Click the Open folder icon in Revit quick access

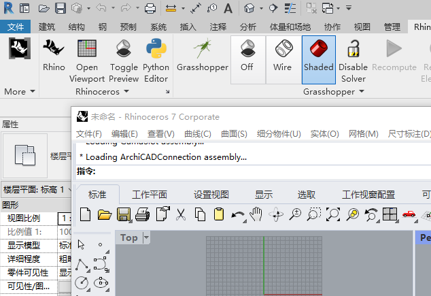(44, 9)
